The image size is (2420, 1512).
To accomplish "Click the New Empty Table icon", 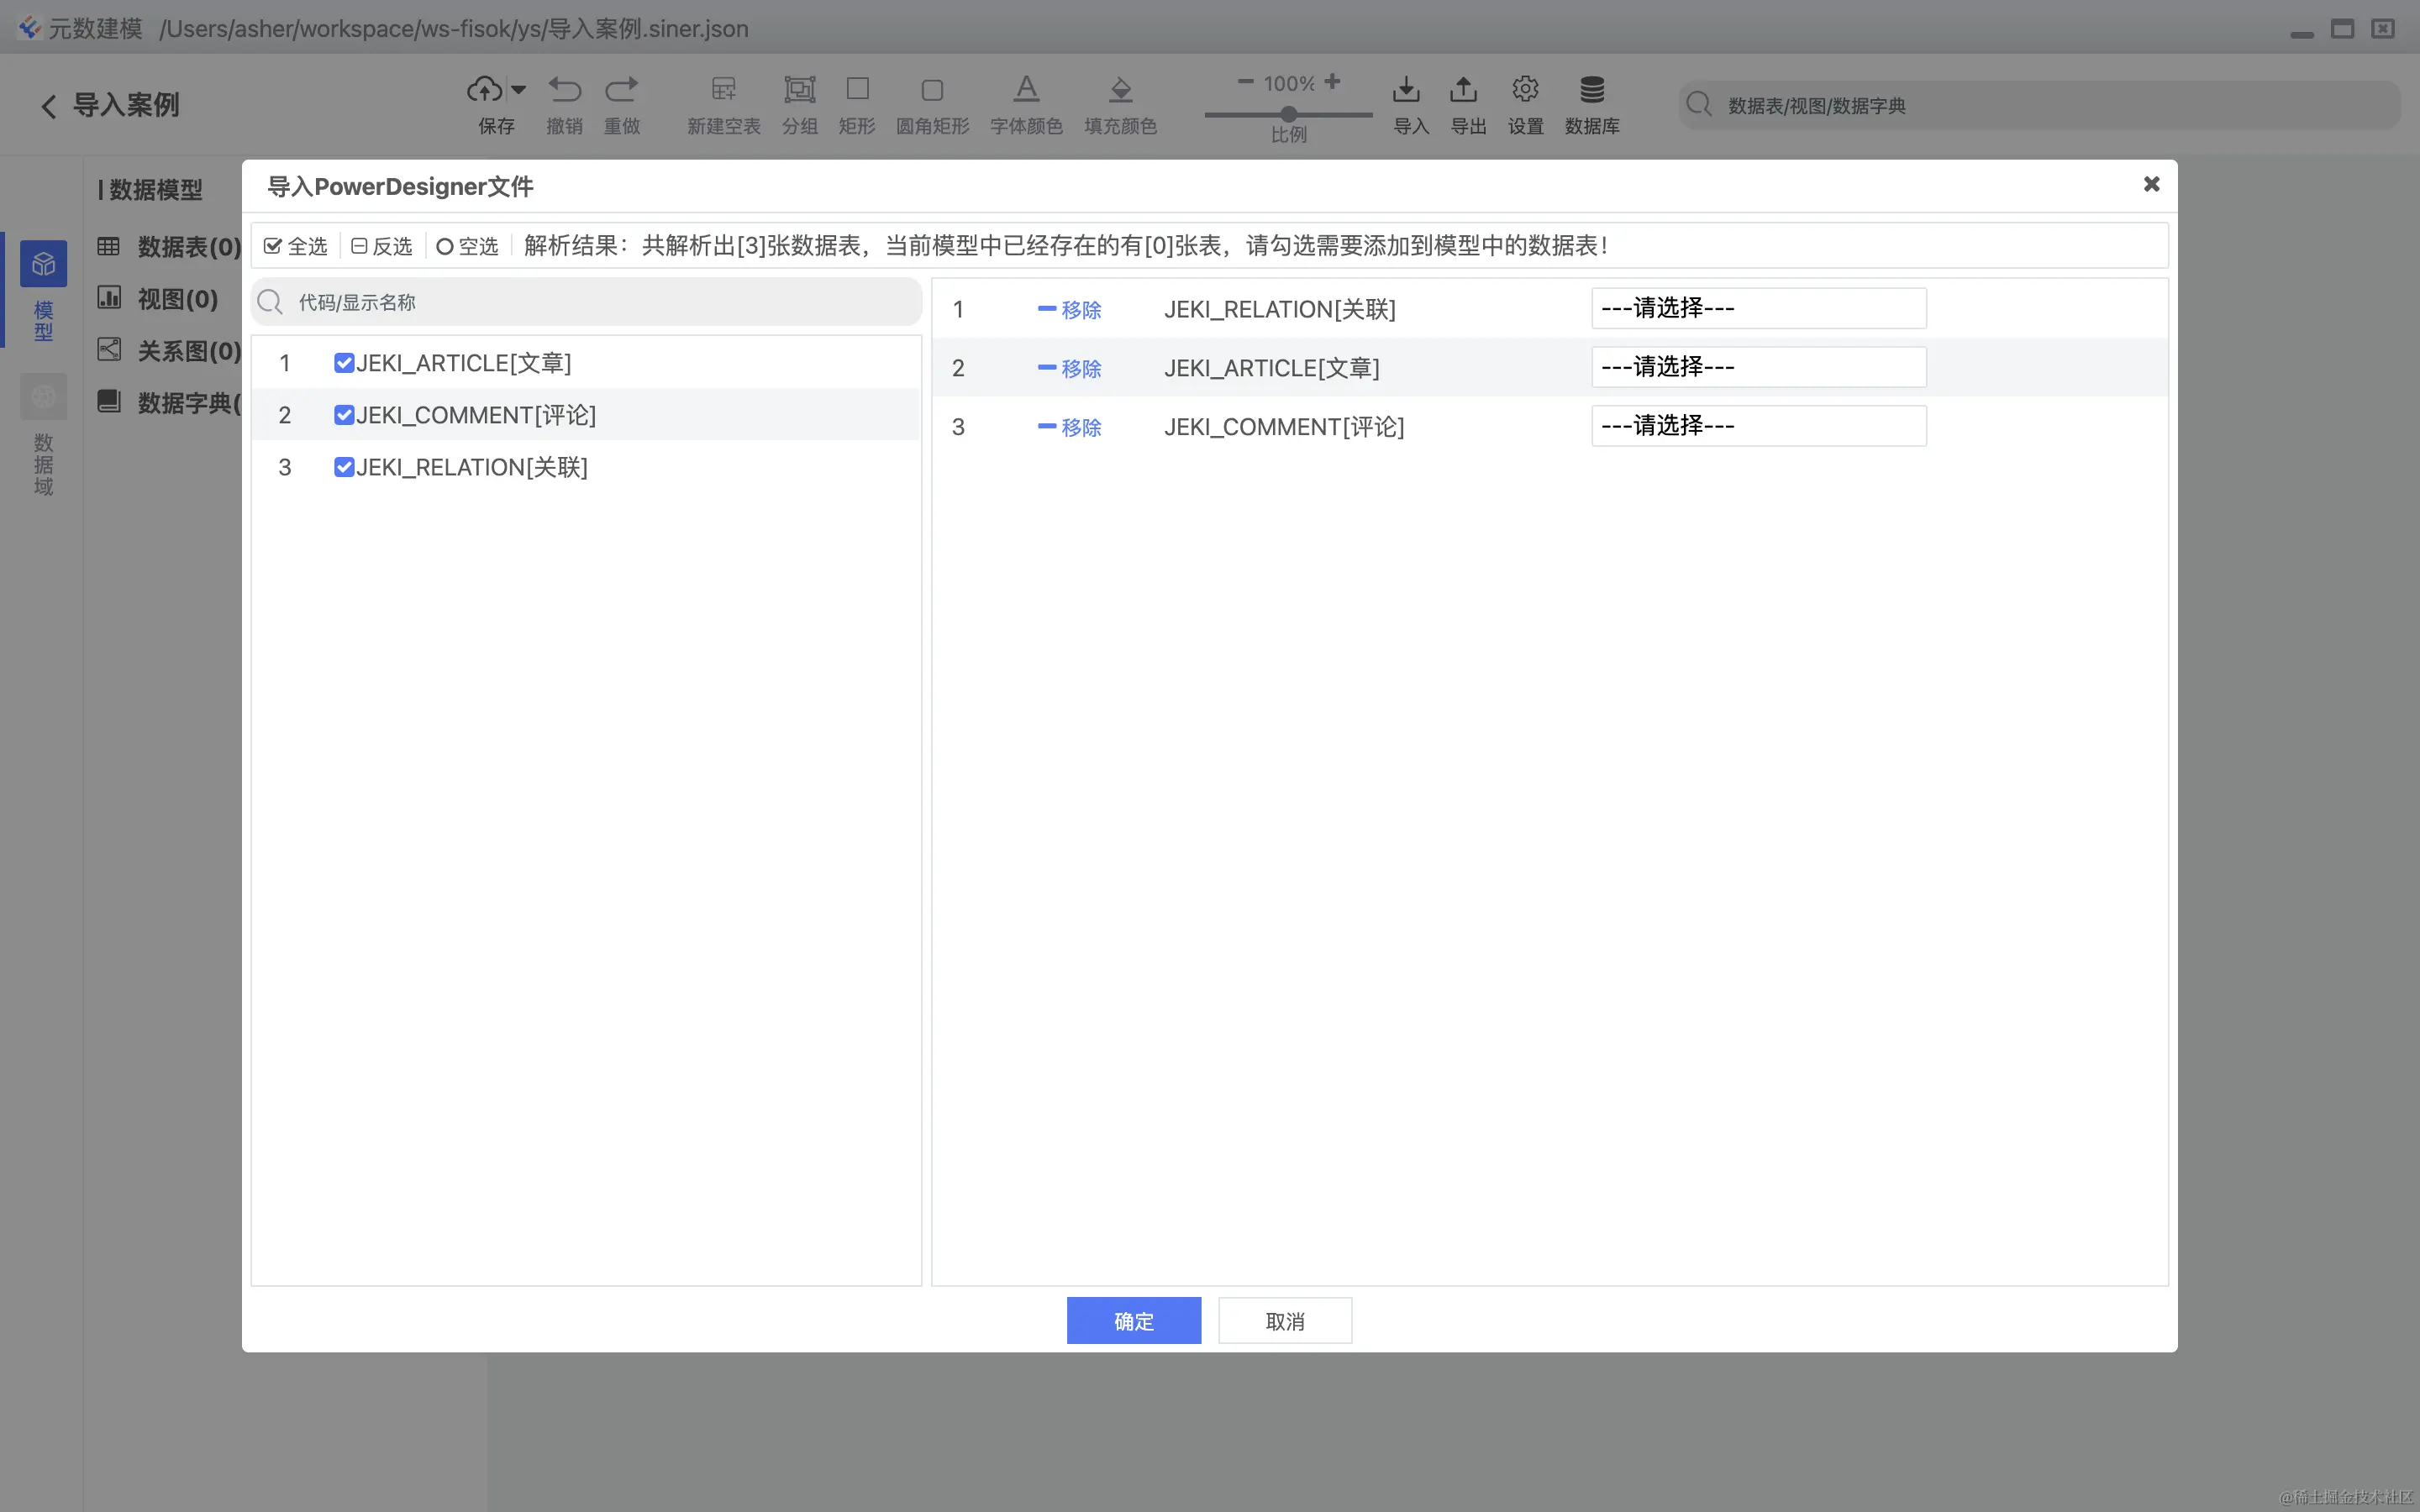I will 723,90.
